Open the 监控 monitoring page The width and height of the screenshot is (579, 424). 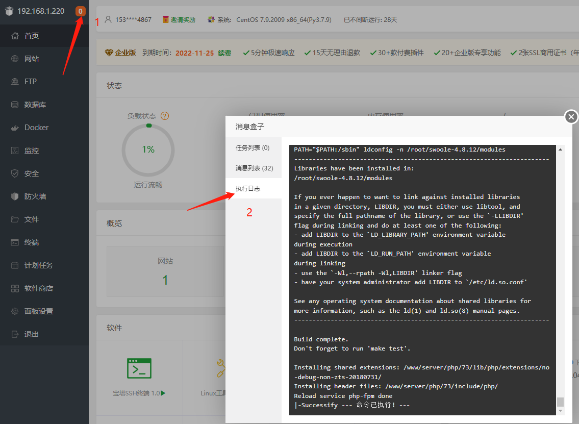[x=31, y=151]
